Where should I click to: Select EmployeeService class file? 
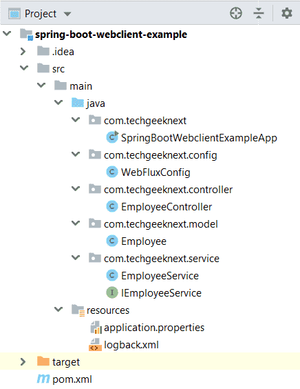[160, 276]
